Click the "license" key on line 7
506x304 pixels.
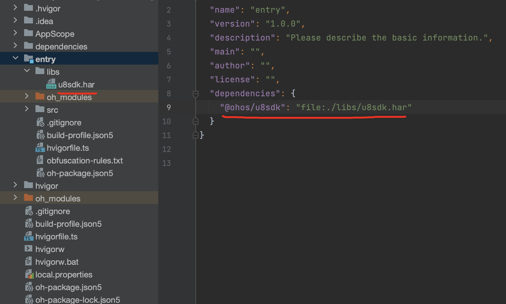point(232,79)
